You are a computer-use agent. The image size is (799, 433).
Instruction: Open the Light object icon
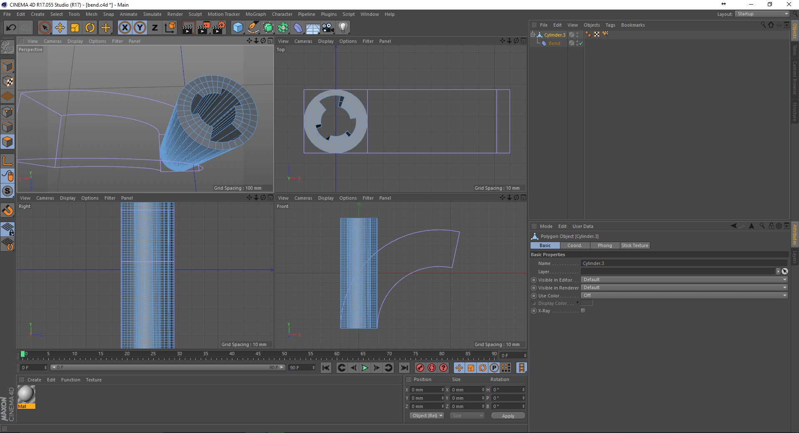tap(343, 28)
